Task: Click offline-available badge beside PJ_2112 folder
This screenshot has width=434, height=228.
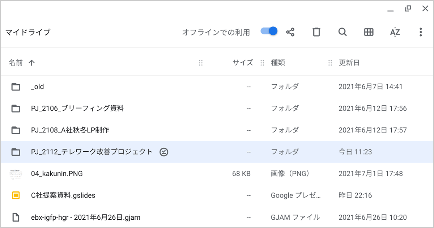Action: coord(164,152)
